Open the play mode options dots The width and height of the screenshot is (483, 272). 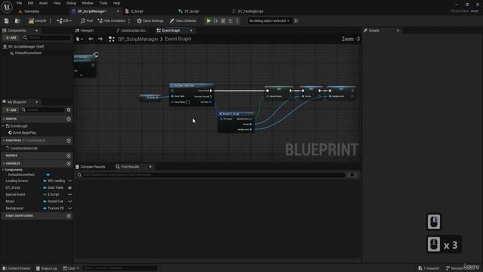click(237, 20)
